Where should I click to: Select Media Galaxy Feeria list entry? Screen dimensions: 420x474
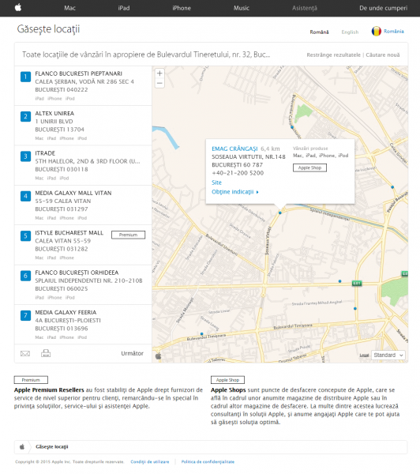point(83,324)
